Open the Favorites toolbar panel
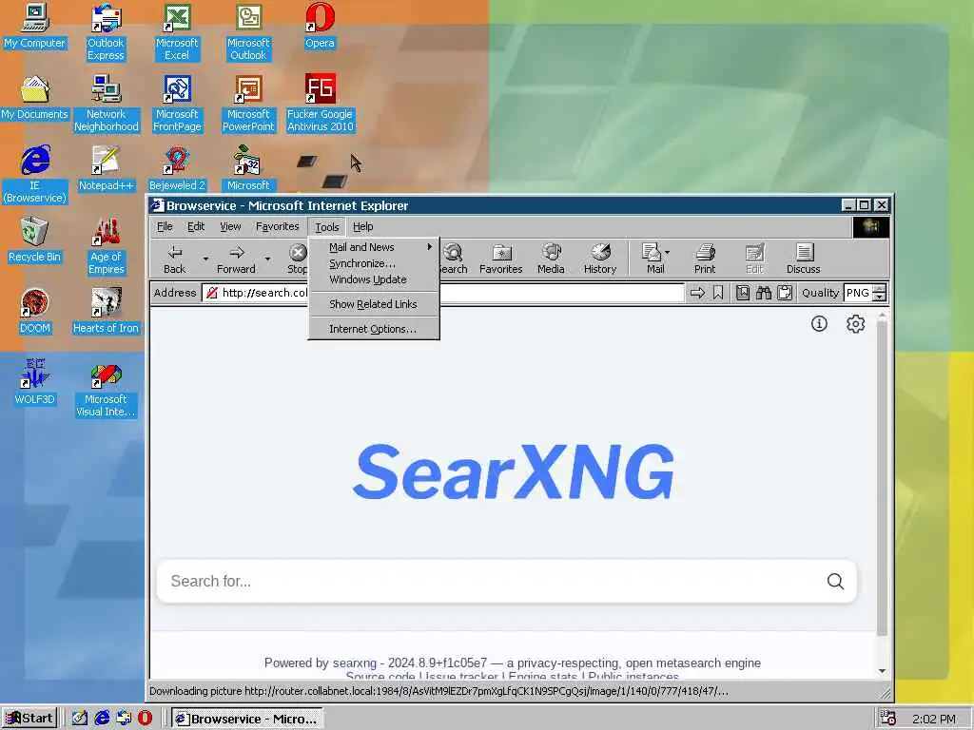The width and height of the screenshot is (974, 730). click(500, 259)
